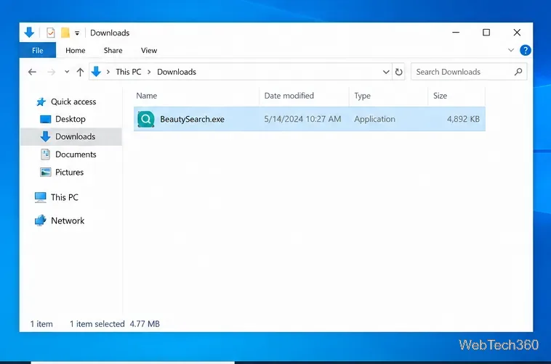
Task: Open Documents in the navigation pane
Action: [76, 154]
